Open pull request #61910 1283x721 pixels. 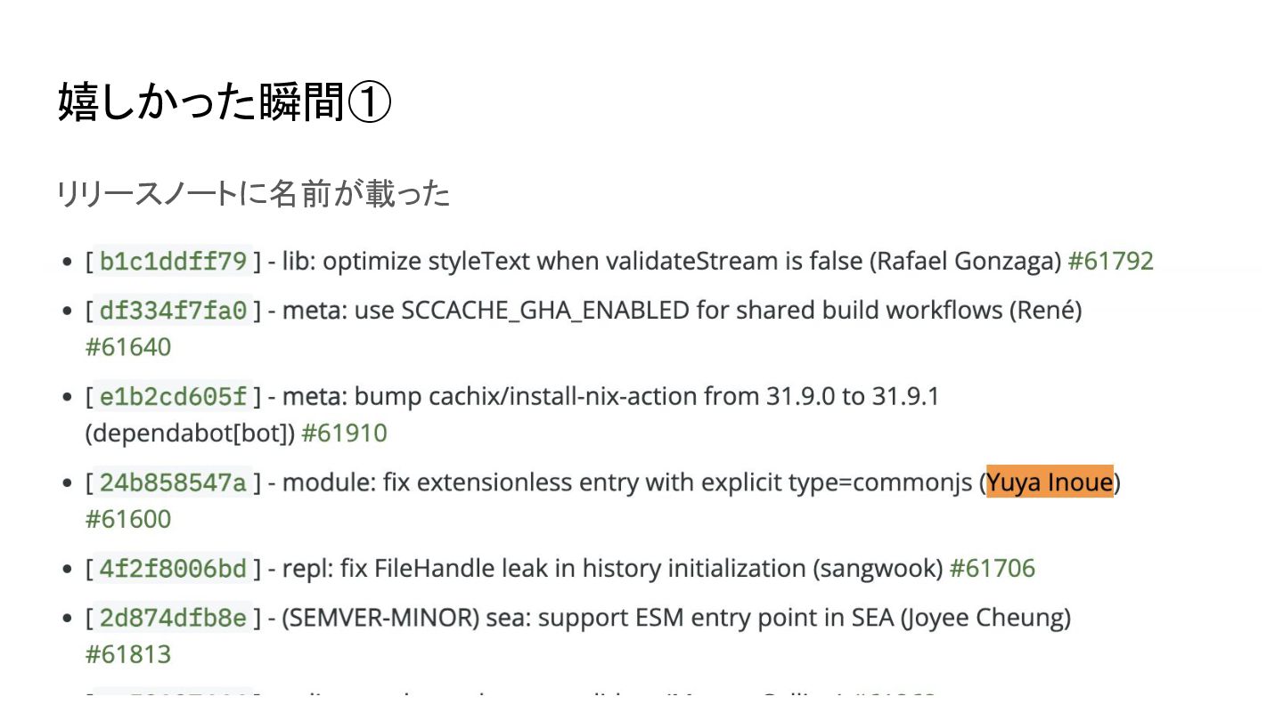click(x=345, y=433)
